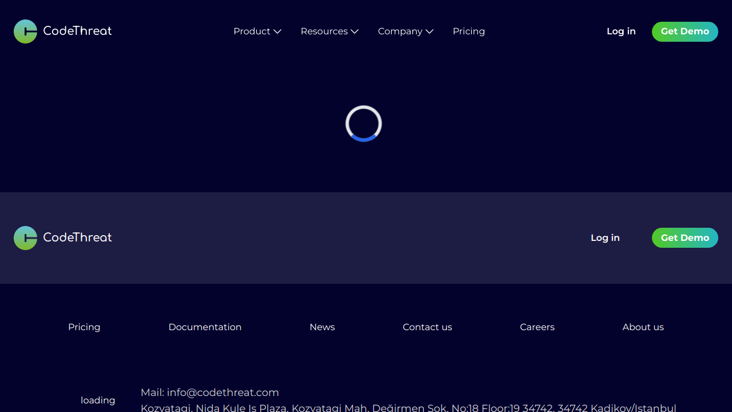Click the loading text in footer

tap(98, 401)
